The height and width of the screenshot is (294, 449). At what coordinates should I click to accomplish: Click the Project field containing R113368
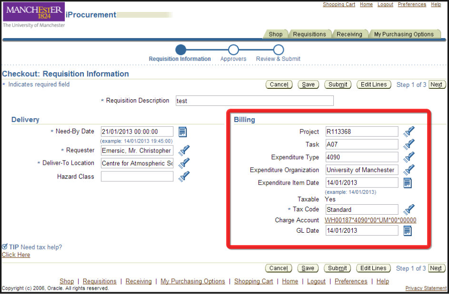pyautogui.click(x=362, y=132)
